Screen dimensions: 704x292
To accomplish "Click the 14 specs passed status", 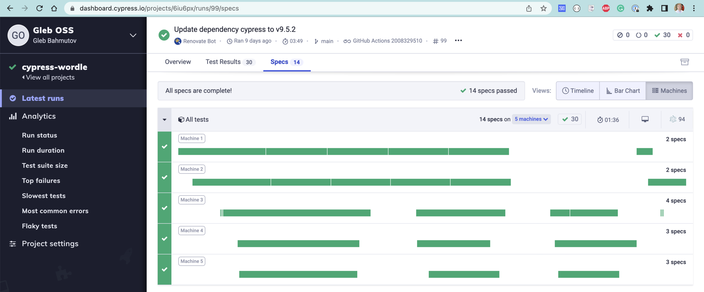I will coord(489,91).
